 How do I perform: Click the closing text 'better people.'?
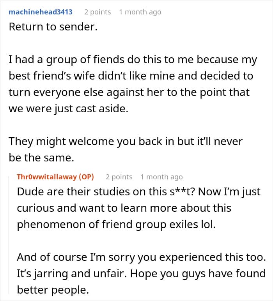(53, 290)
